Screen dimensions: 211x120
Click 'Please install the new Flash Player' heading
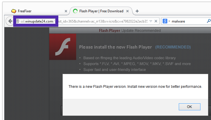(115, 47)
